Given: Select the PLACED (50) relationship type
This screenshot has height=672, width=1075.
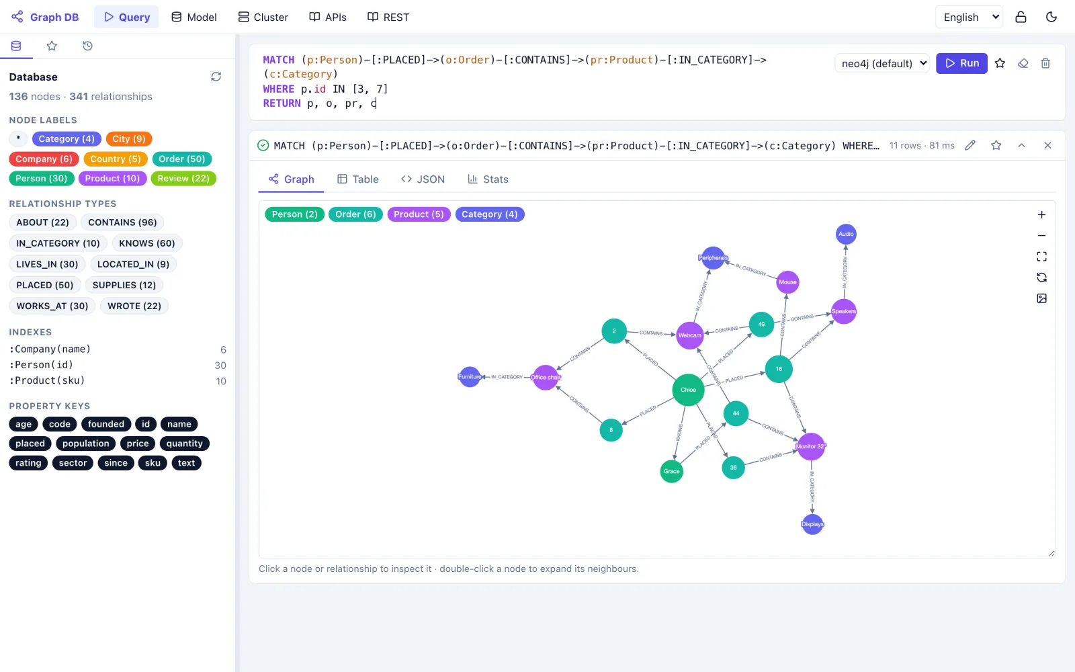Looking at the screenshot, I should (x=45, y=285).
